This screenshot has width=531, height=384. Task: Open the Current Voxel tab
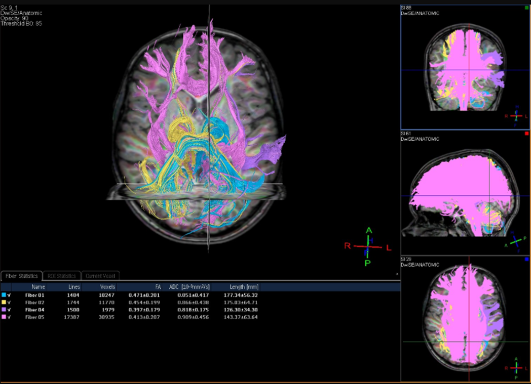(x=100, y=276)
